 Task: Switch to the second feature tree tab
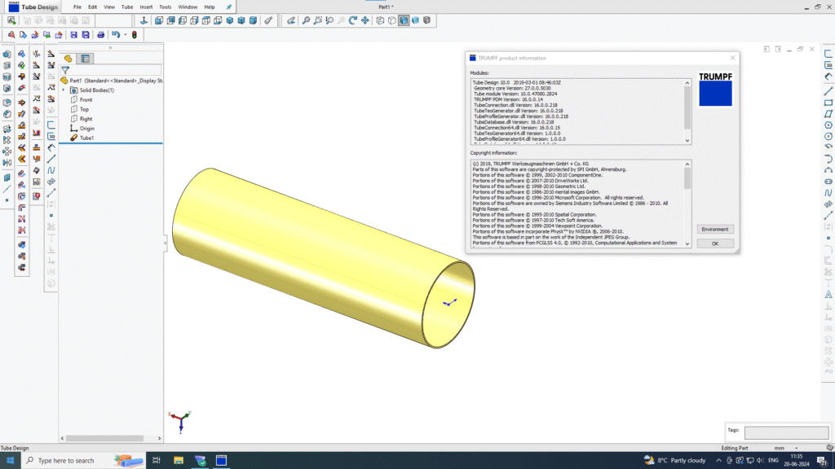(x=85, y=59)
